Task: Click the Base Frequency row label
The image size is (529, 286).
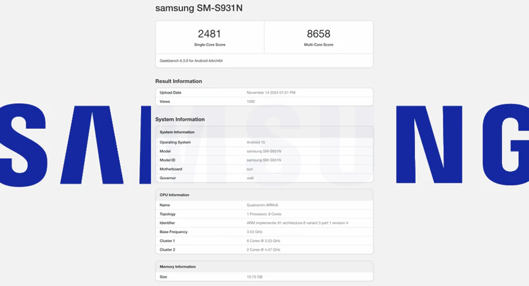Action: coord(173,232)
